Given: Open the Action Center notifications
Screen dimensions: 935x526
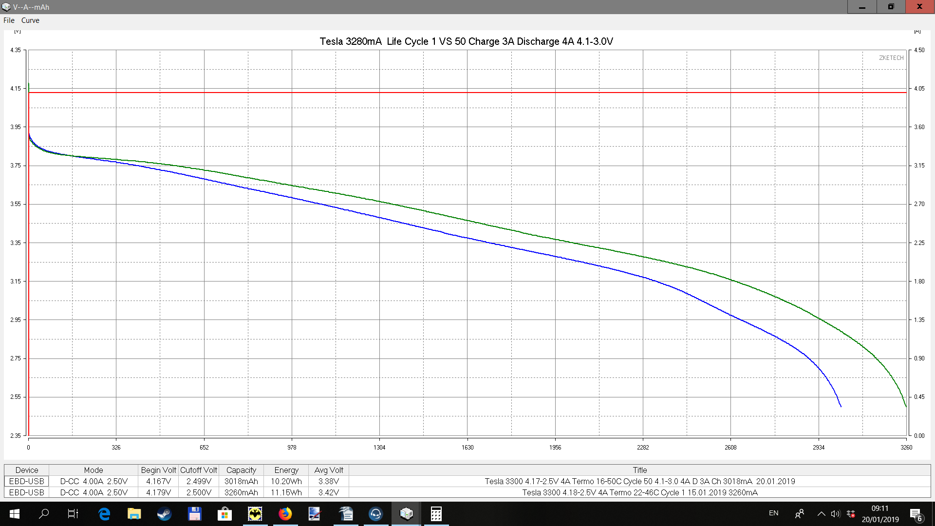Looking at the screenshot, I should click(916, 514).
